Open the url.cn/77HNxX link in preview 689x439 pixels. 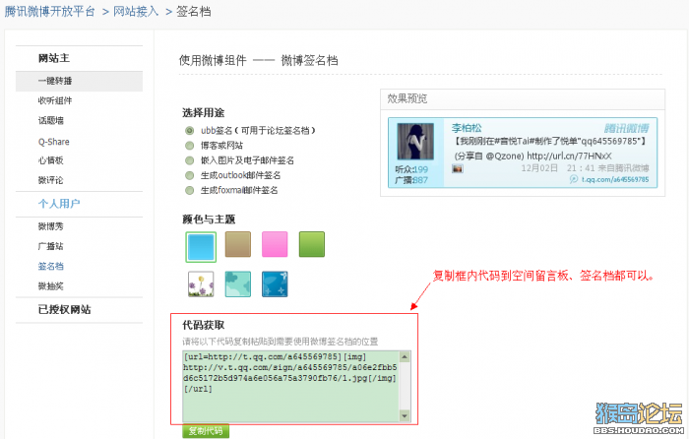(569, 156)
